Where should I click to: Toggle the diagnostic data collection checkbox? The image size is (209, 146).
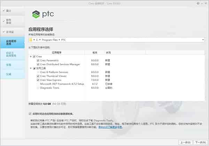pyautogui.click(x=30, y=114)
